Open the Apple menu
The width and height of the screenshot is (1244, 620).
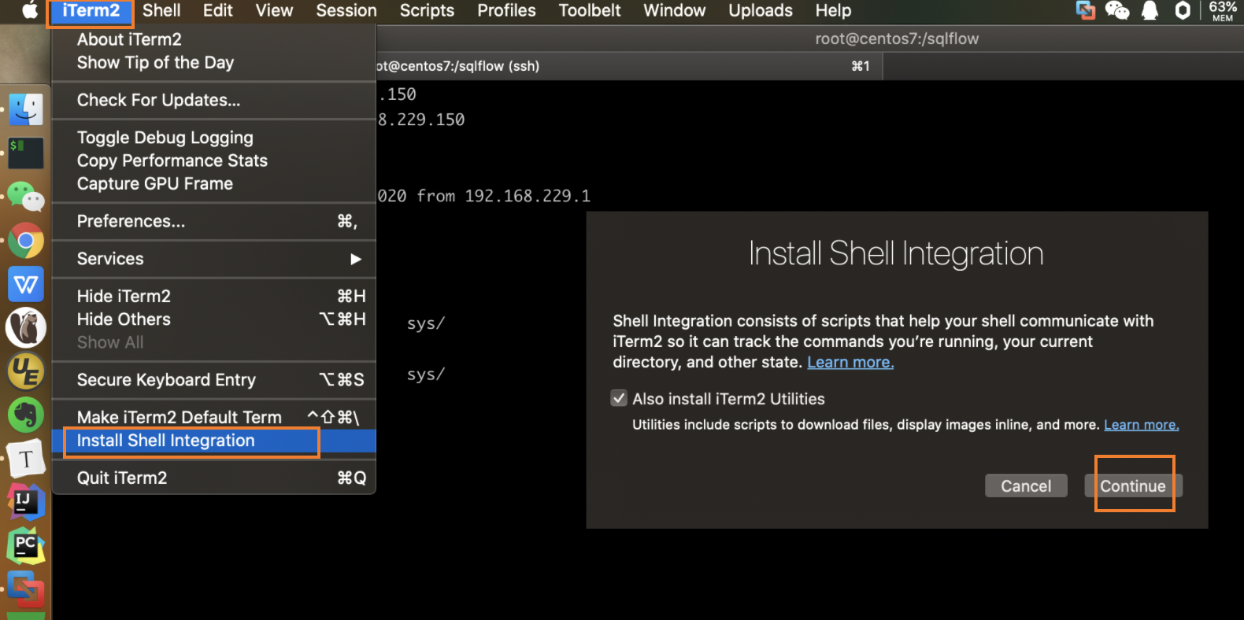[x=30, y=10]
